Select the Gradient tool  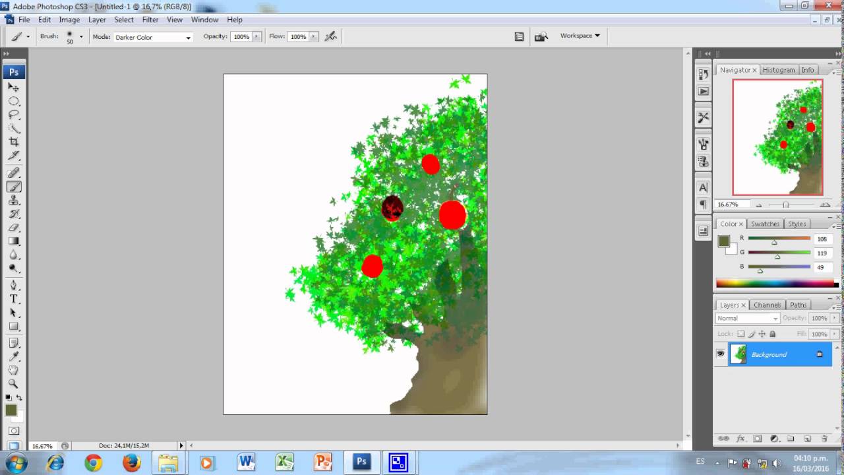(14, 241)
